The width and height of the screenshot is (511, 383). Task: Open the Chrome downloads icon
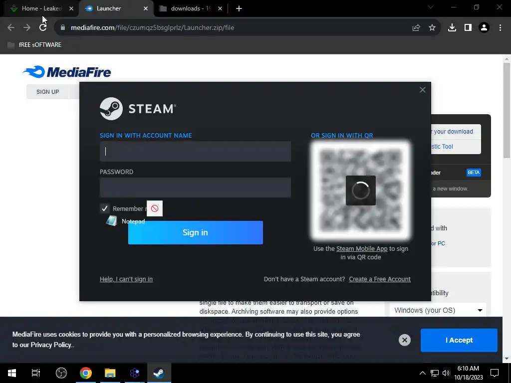pos(452,28)
